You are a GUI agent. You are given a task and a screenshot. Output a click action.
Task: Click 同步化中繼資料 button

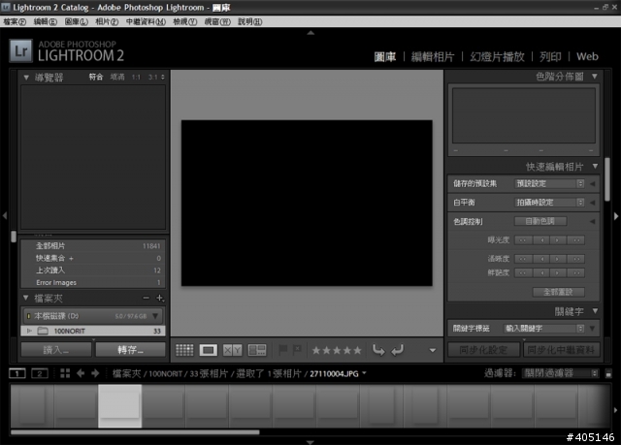pyautogui.click(x=562, y=350)
